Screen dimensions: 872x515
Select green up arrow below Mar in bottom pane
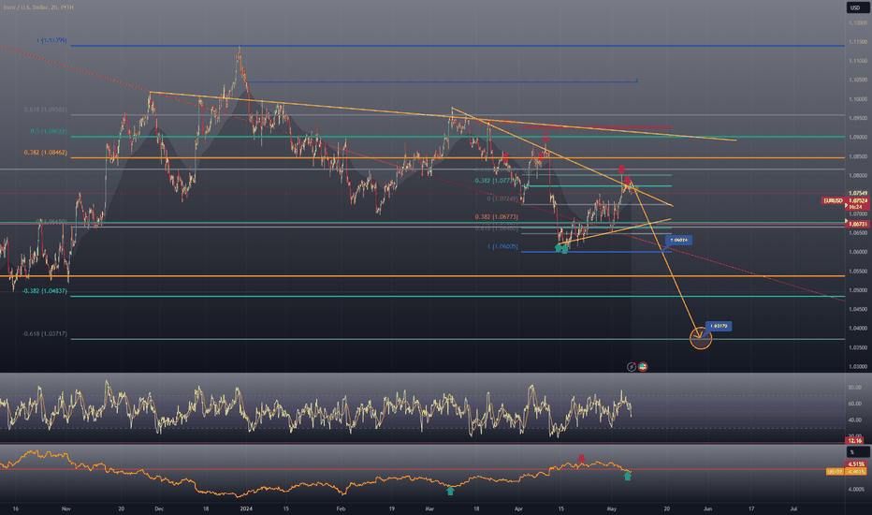click(x=450, y=491)
